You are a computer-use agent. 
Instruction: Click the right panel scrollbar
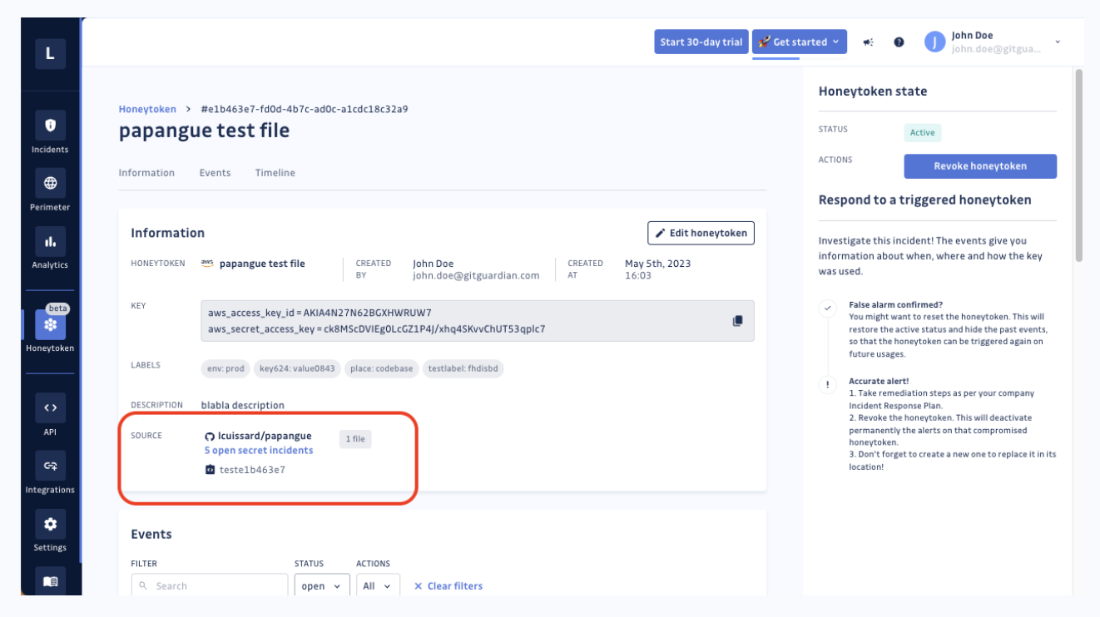point(1079,166)
